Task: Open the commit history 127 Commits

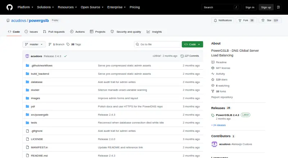Action: [190, 56]
